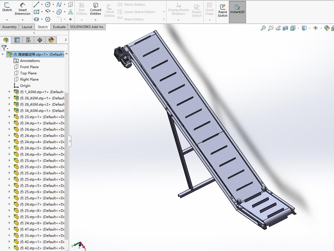Viewport: 334px width, 251px height.
Task: Switch to the Assembly tab
Action: click(x=9, y=27)
